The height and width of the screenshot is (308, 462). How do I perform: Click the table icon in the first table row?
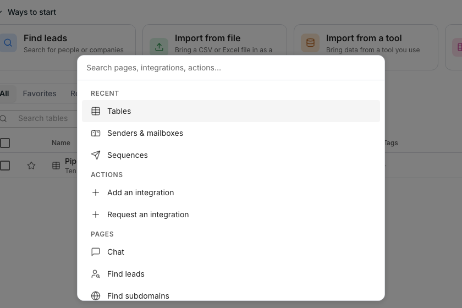click(56, 166)
